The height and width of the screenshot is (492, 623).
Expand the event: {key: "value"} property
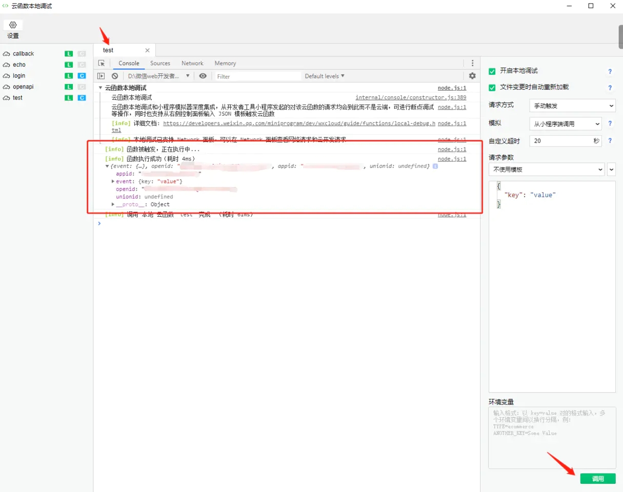(113, 181)
